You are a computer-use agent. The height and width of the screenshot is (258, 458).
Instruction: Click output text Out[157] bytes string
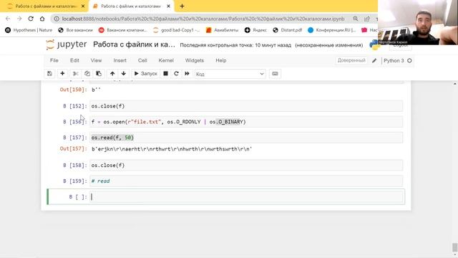click(172, 149)
